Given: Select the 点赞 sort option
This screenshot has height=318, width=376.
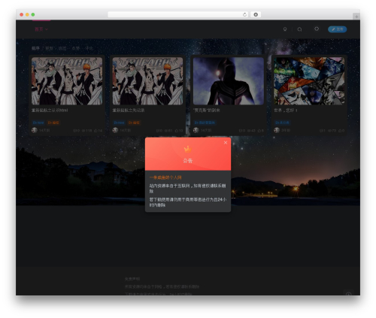Looking at the screenshot, I should 76,48.
